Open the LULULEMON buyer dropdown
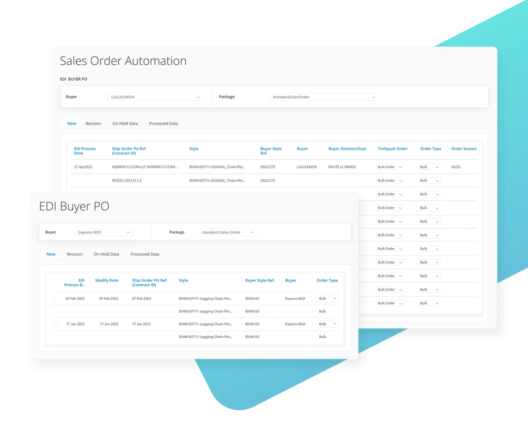Image resolution: width=528 pixels, height=421 pixels. [x=155, y=97]
